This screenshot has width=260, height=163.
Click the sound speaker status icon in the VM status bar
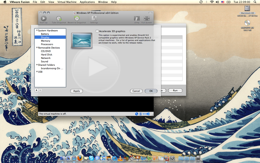pos(148,114)
